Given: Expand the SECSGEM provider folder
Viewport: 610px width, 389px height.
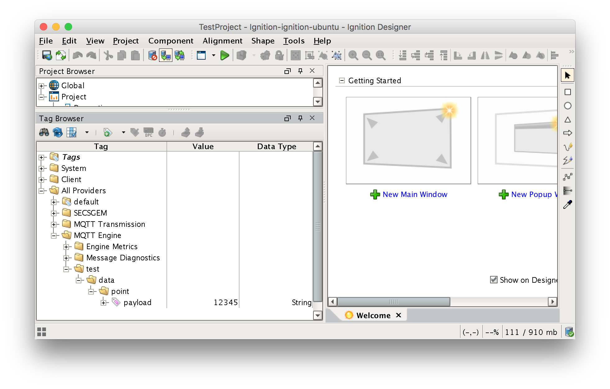Looking at the screenshot, I should pos(54,213).
